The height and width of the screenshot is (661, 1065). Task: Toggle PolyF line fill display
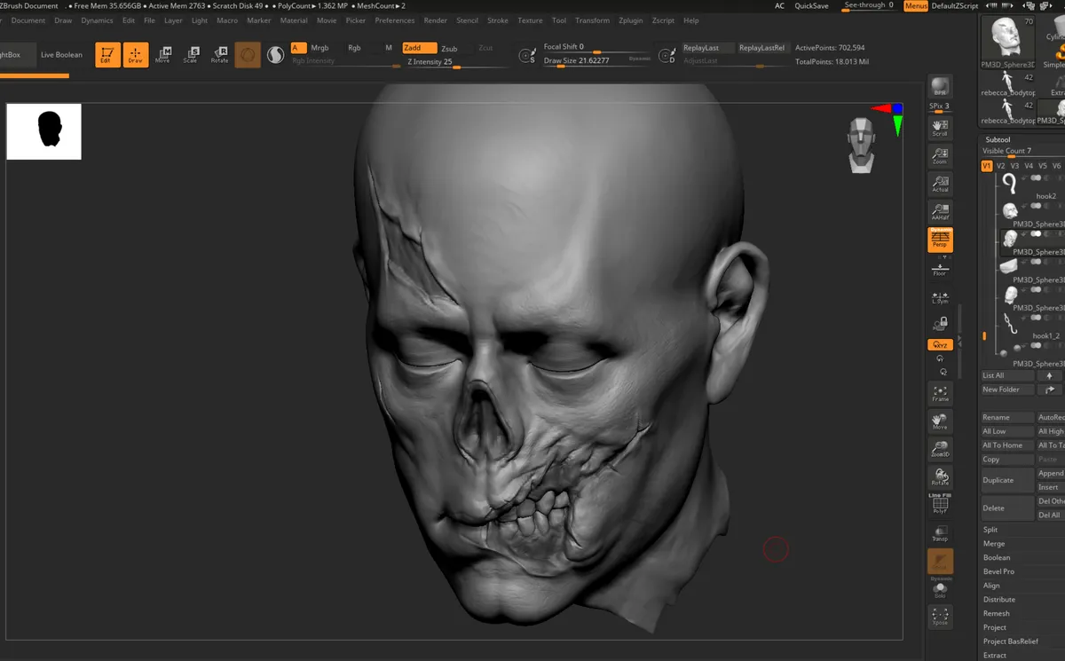click(940, 504)
